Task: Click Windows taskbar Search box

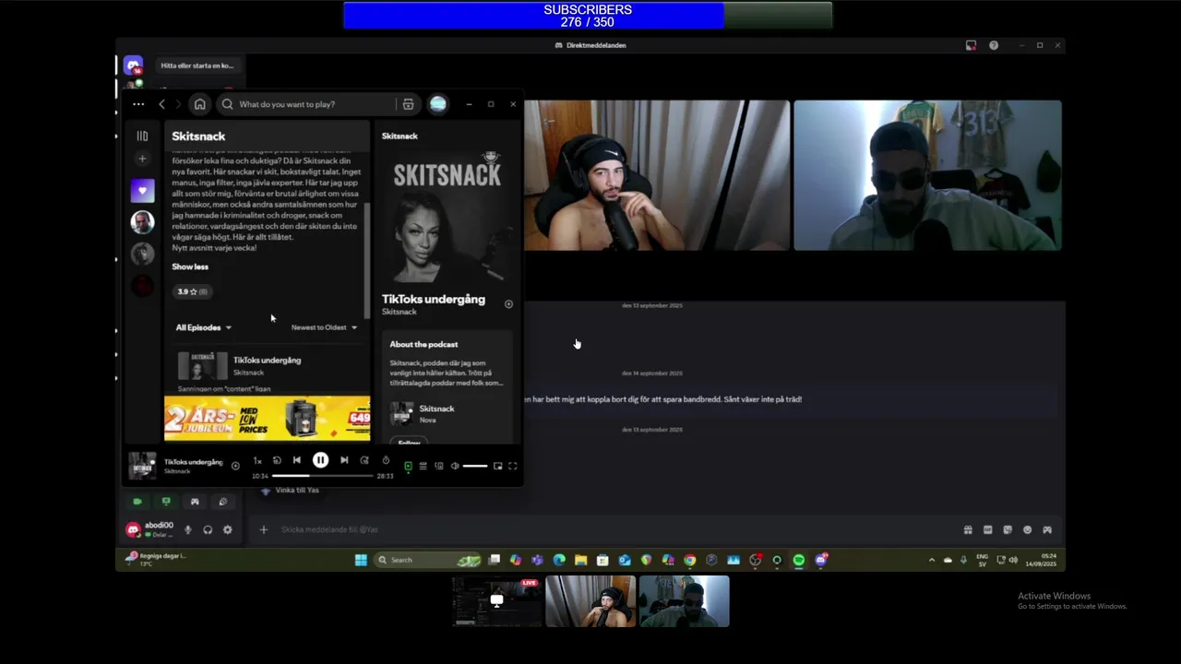Action: (x=427, y=560)
